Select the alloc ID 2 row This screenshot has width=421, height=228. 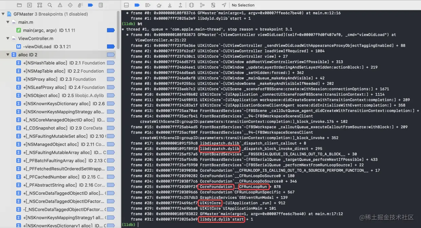point(58,55)
